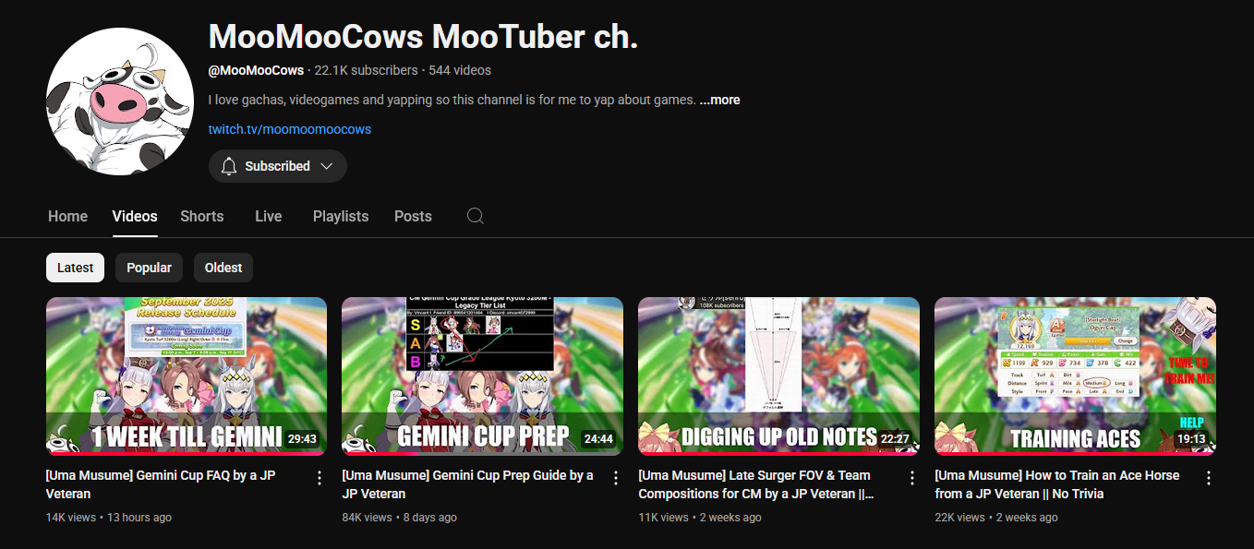Screen dimensions: 1254x549
Task: Click the notification bell on Subscribed button
Action: (229, 166)
